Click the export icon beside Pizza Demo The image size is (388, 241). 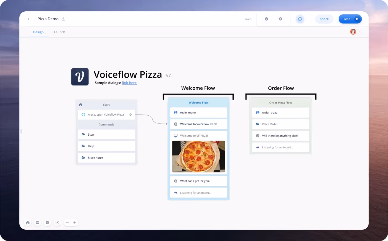click(x=63, y=19)
